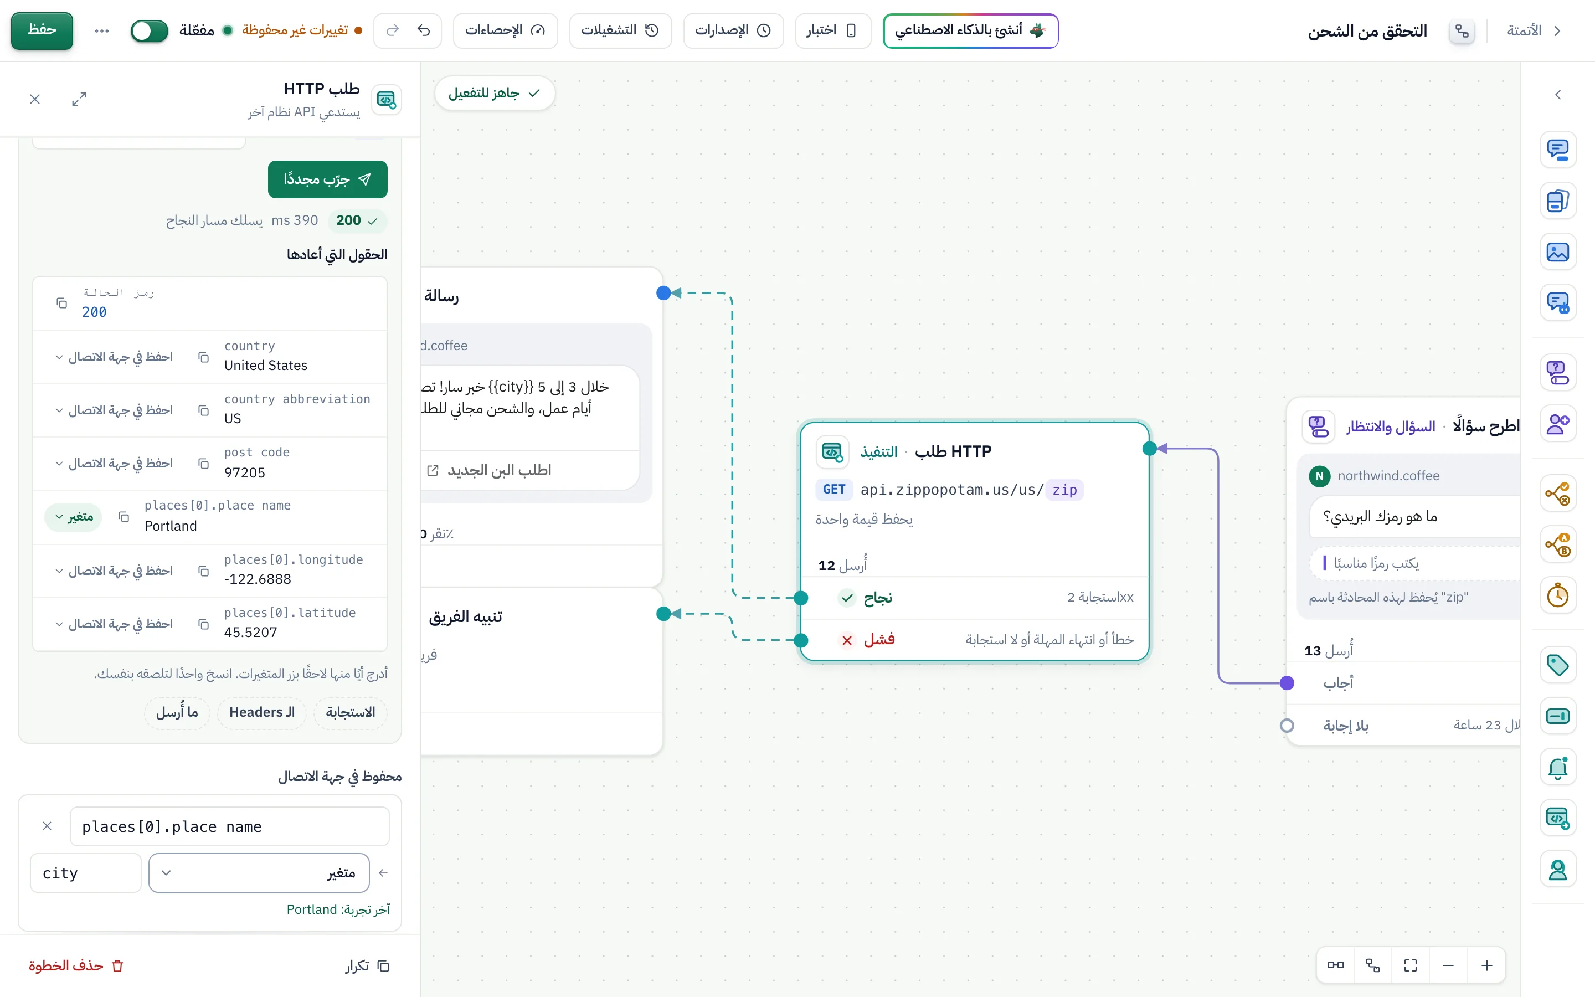Expand the HTTP panel to full size
The height and width of the screenshot is (997, 1595).
79,99
